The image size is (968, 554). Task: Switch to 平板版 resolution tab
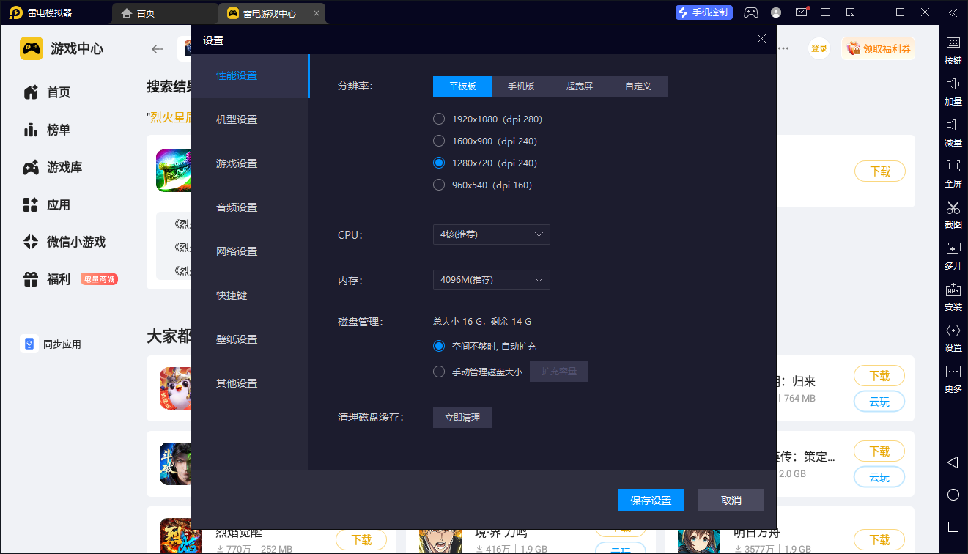tap(462, 86)
